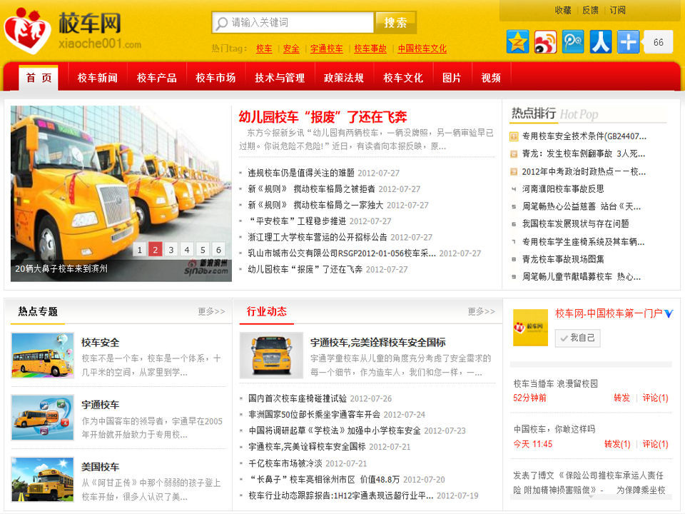This screenshot has height=514, width=685.
Task: Share via Tencent Weibo icon
Action: tap(573, 42)
